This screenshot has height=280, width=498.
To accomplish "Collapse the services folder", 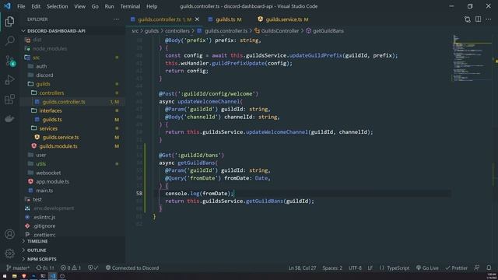I will pos(48,128).
